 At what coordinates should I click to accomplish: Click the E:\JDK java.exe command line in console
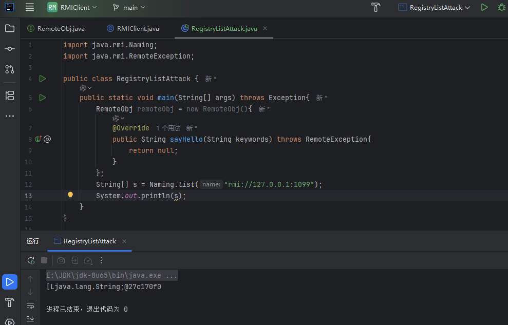click(111, 276)
